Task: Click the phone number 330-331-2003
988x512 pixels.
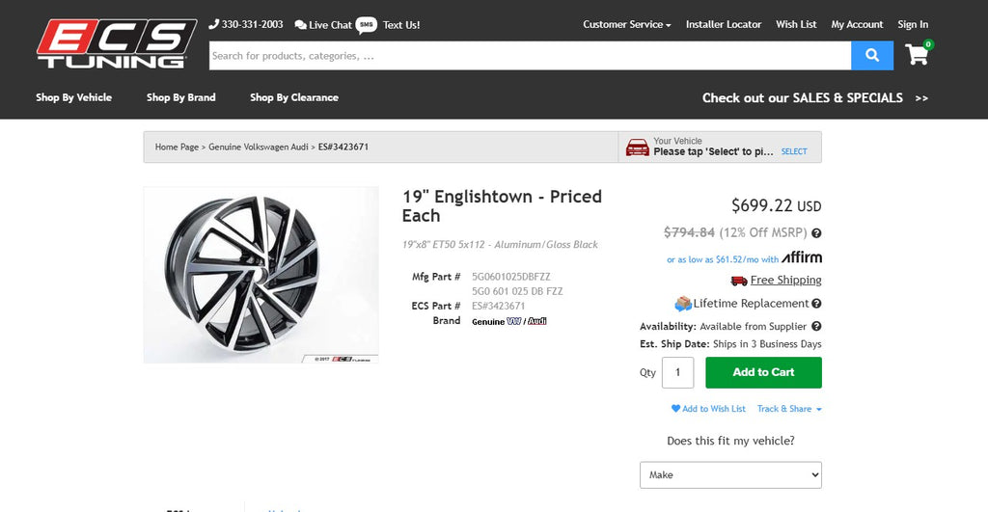Action: tap(252, 24)
